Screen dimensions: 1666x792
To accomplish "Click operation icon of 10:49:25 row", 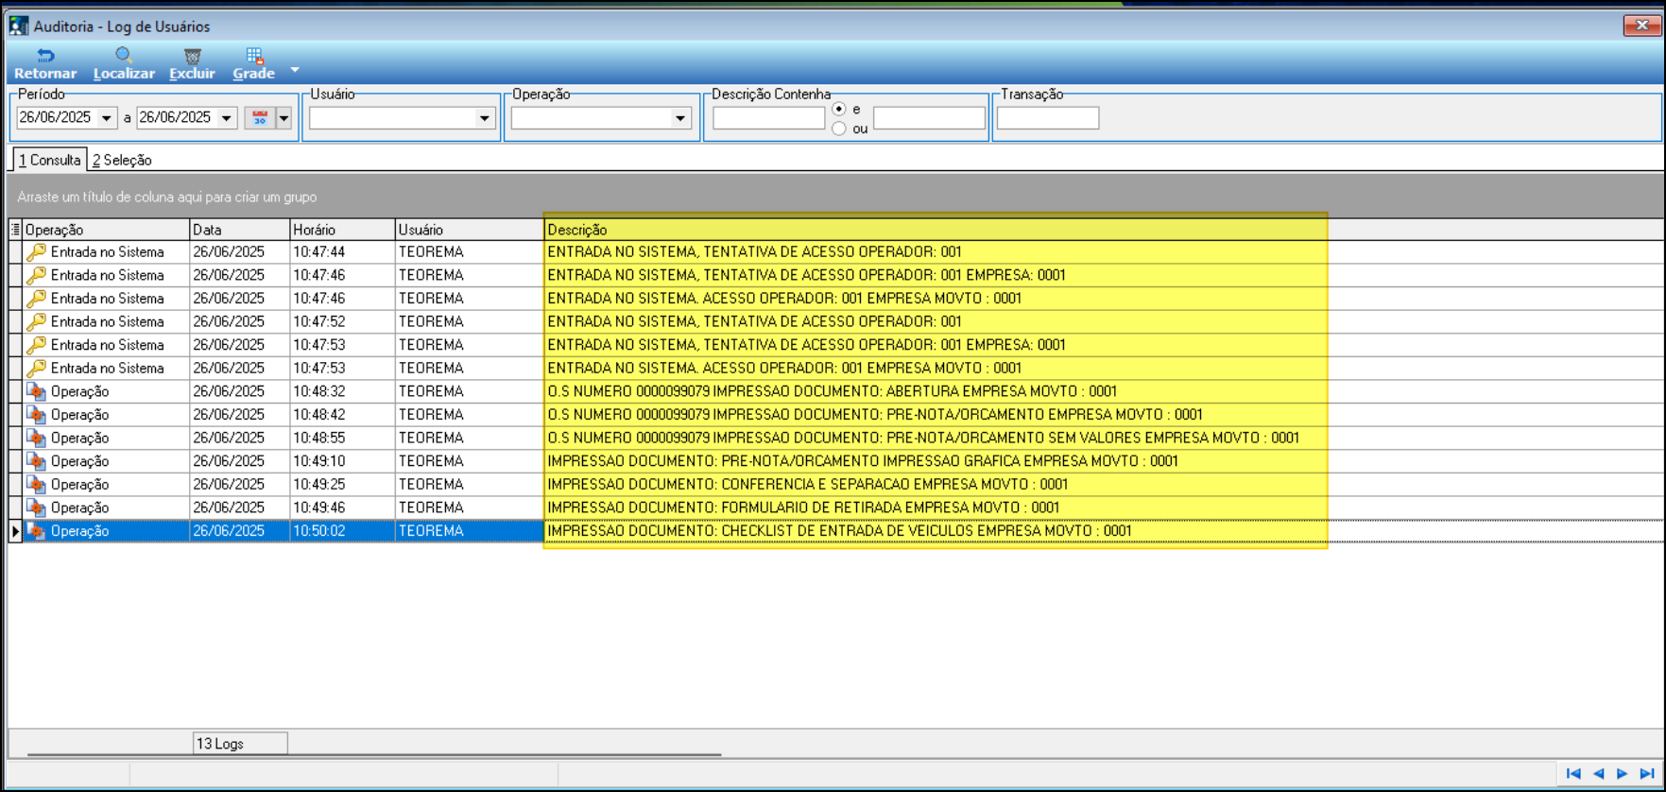I will (36, 484).
